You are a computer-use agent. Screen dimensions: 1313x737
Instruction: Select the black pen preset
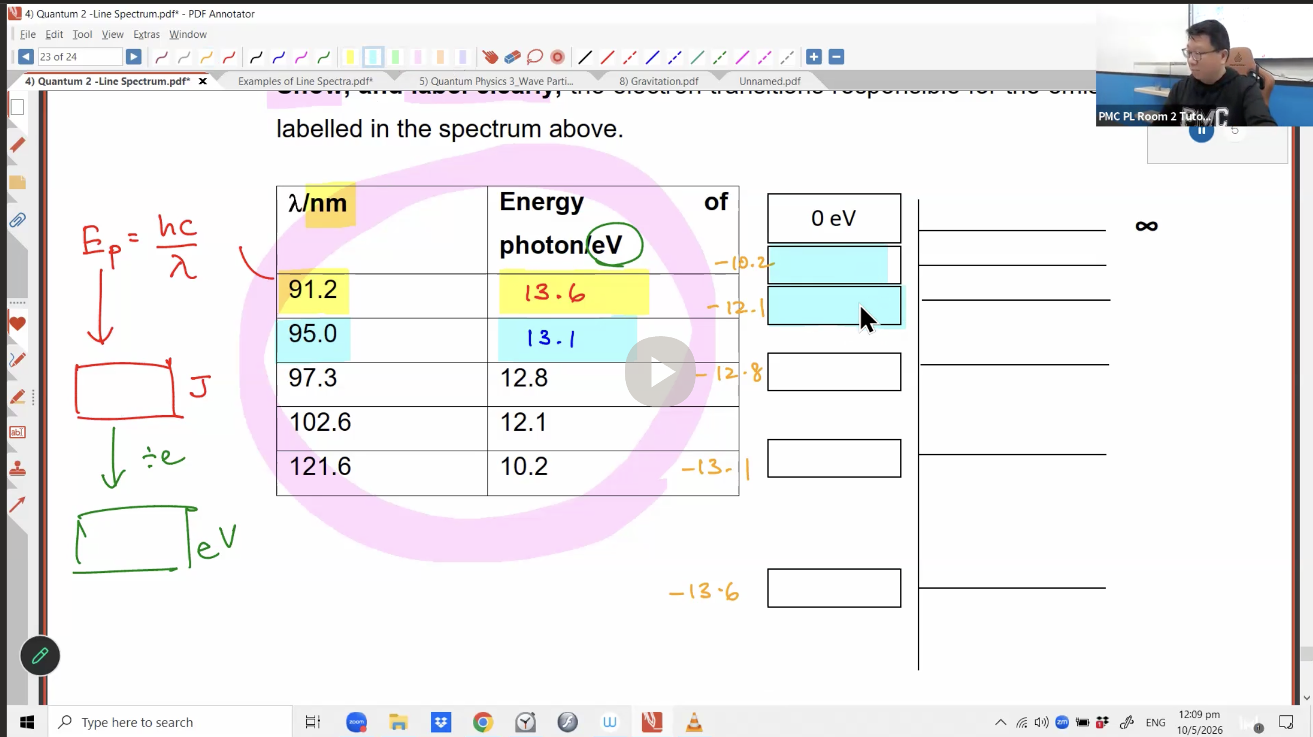(256, 57)
